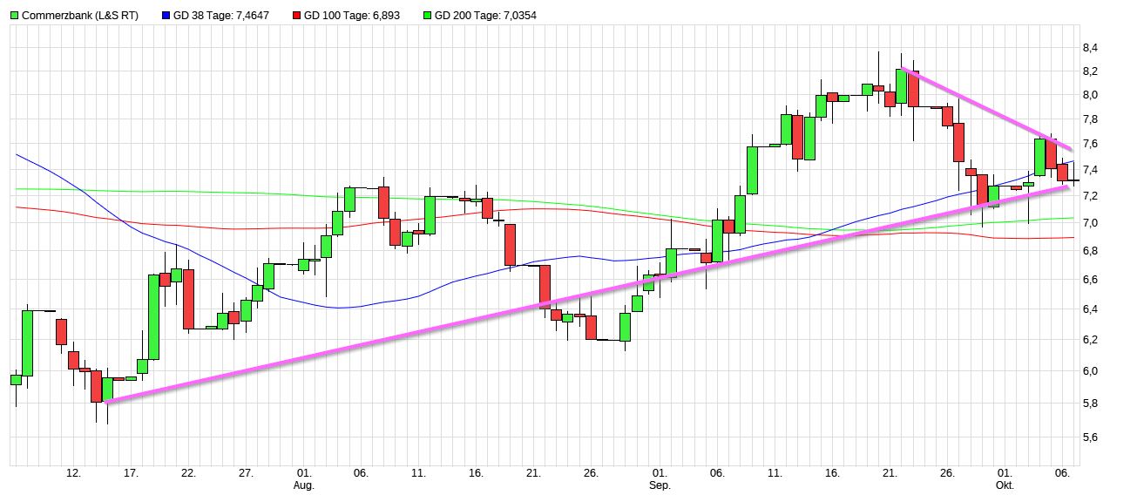Click the 'Okt.' month label on time axis
This screenshot has height=495, width=1137.
[1006, 485]
